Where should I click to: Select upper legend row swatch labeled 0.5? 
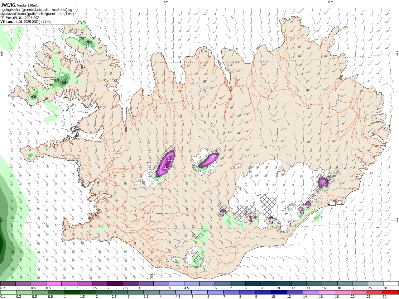54,284
